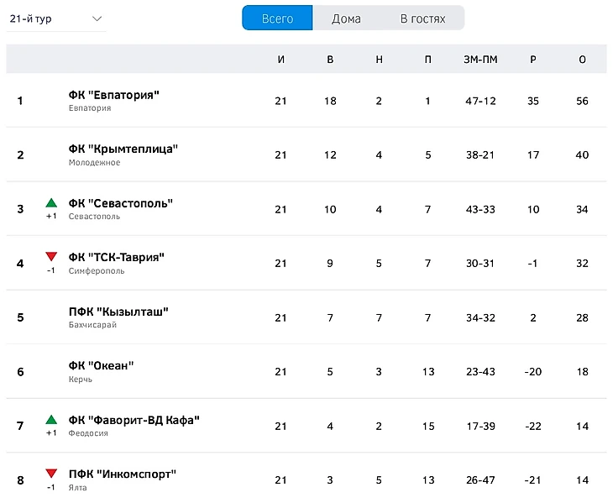613x503 pixels.
Task: Select the Всего tab
Action: [x=277, y=18]
